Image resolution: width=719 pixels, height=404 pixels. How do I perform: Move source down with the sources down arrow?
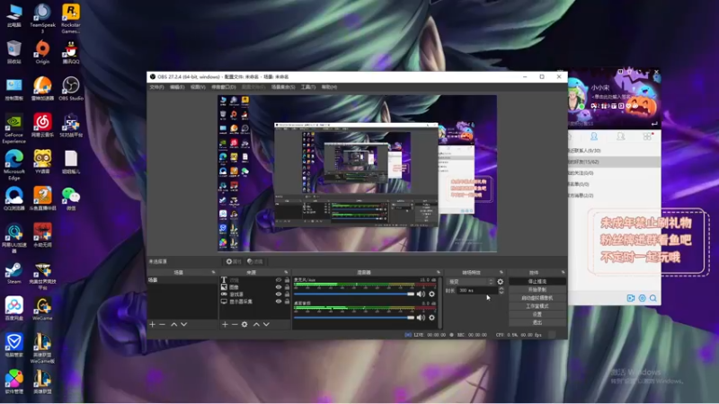point(266,324)
